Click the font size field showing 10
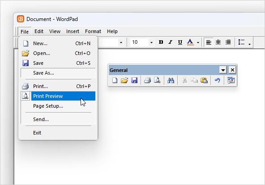This screenshot has width=265, height=185. click(140, 42)
